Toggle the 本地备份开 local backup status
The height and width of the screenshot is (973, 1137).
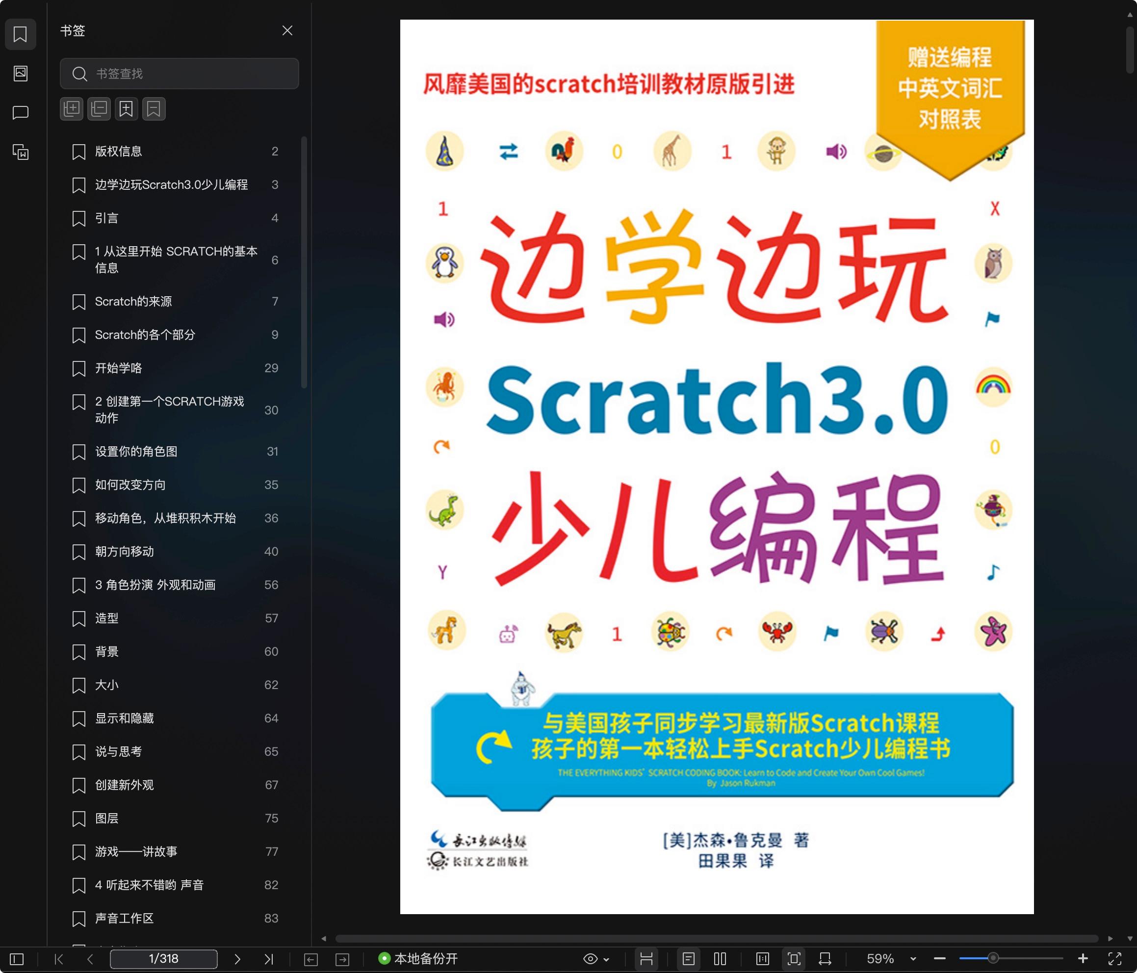tap(418, 959)
